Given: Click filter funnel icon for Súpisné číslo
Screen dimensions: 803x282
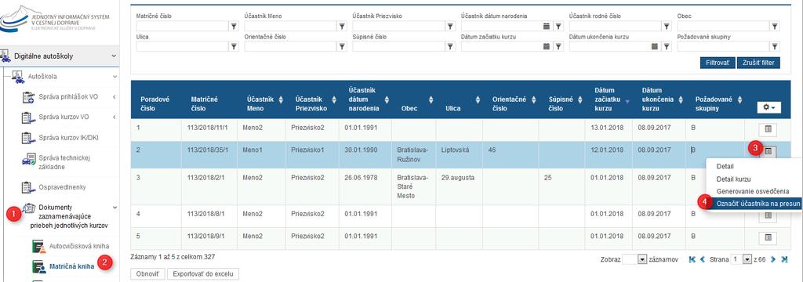Looking at the screenshot, I should pyautogui.click(x=450, y=46).
